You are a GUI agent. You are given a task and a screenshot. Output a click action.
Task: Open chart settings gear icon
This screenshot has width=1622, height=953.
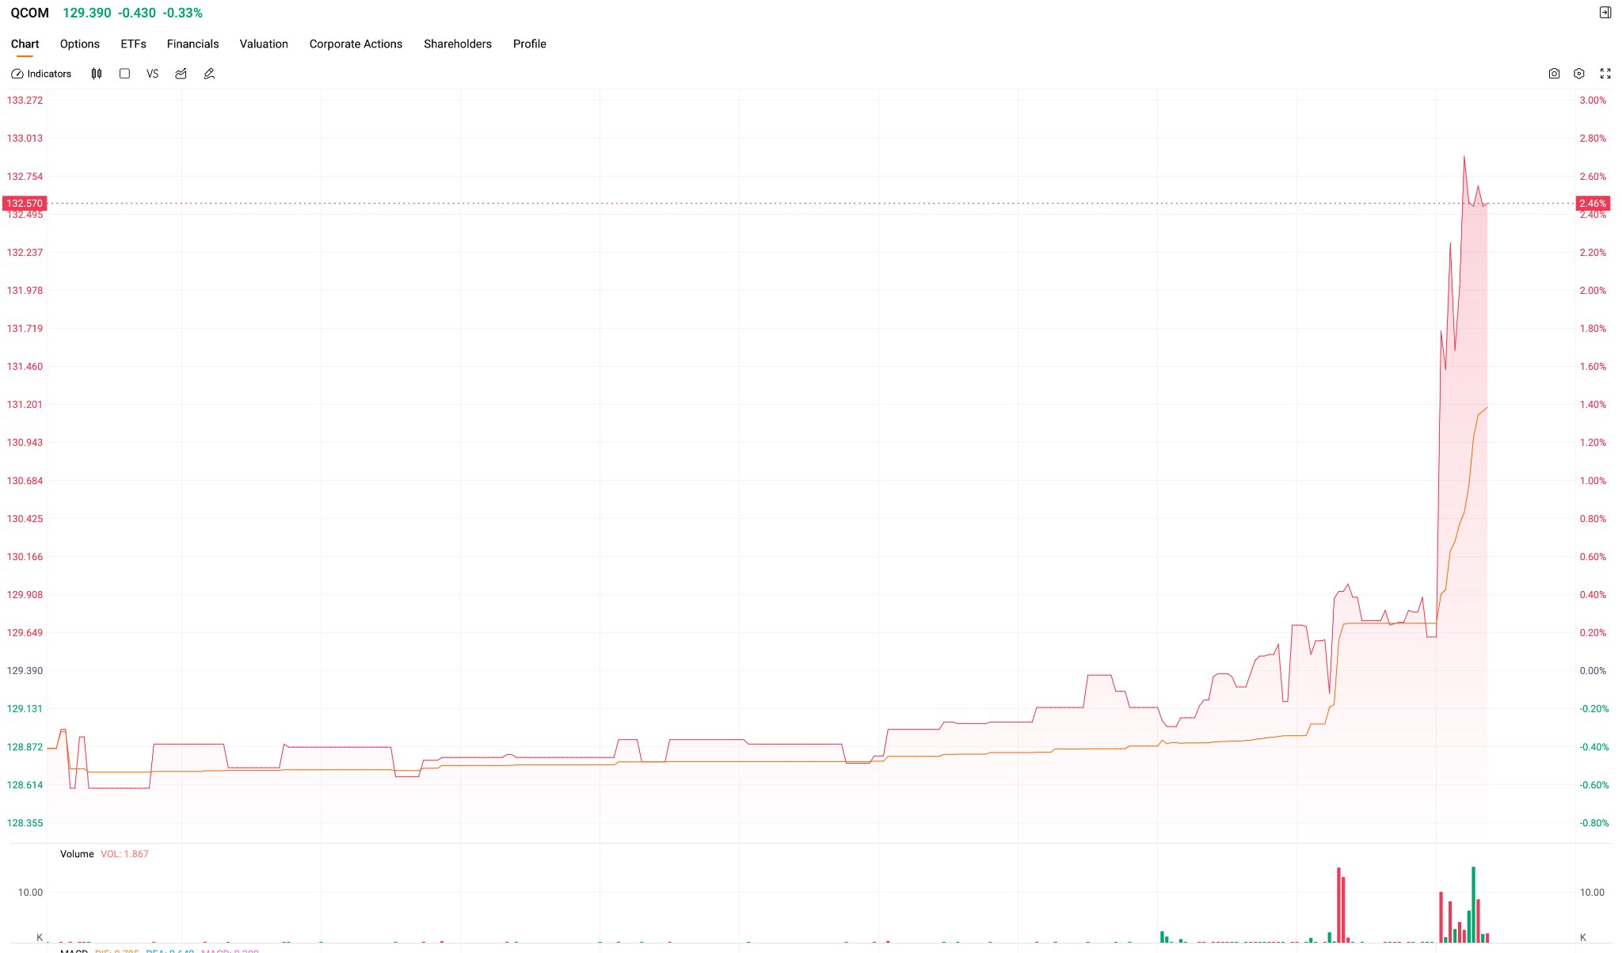click(x=1579, y=74)
